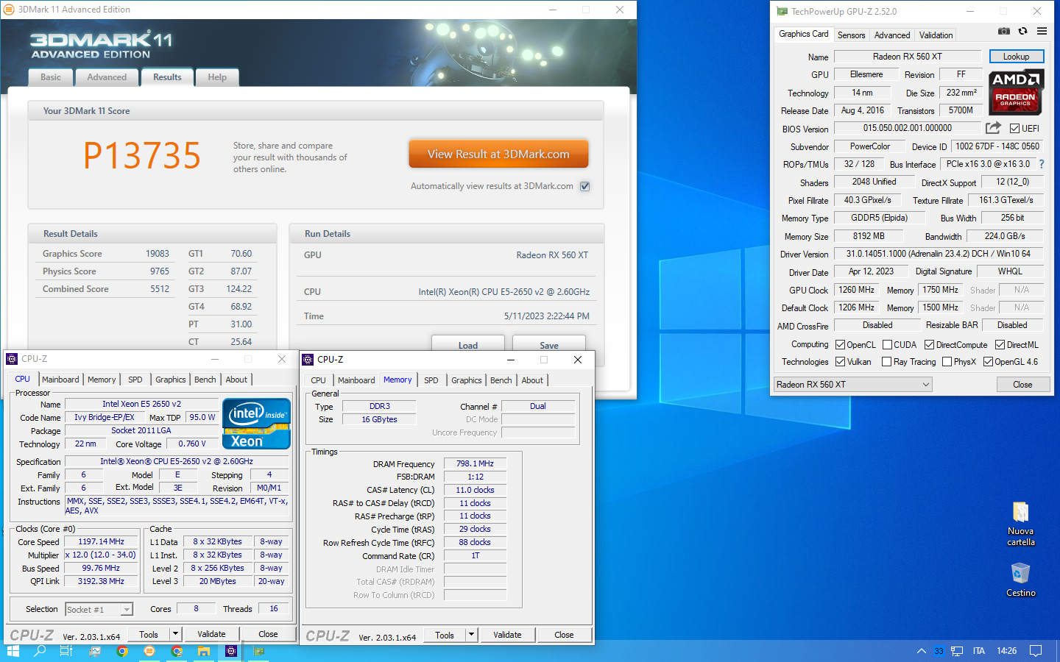The height and width of the screenshot is (662, 1060).
Task: Open the SPD tab in the Memory CPU-Z window
Action: tap(431, 380)
